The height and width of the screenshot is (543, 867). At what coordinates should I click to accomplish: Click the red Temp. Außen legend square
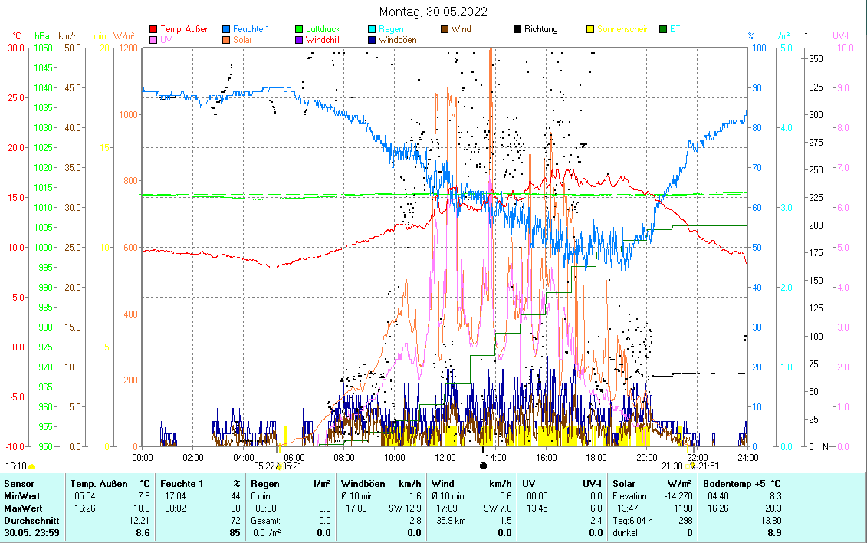click(153, 29)
